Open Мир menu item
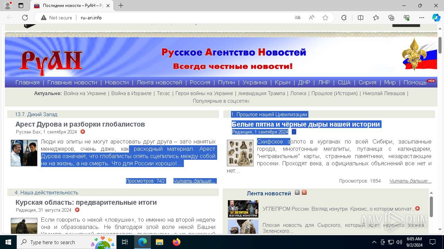The width and height of the screenshot is (444, 249). 390,82
